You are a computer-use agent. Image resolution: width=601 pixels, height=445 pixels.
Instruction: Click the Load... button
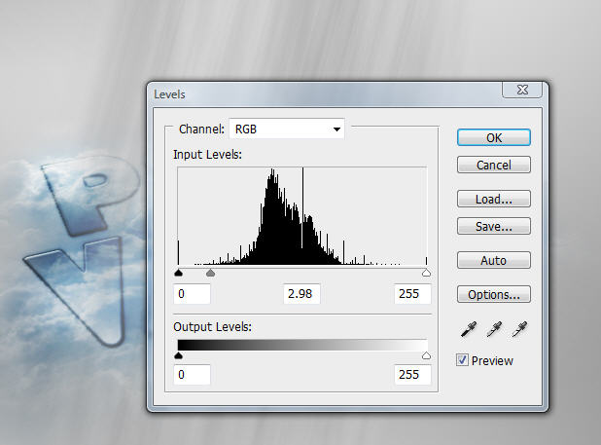pos(494,199)
